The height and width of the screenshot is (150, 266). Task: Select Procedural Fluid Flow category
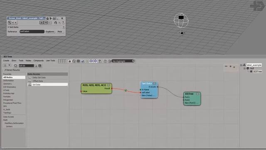tap(12, 103)
